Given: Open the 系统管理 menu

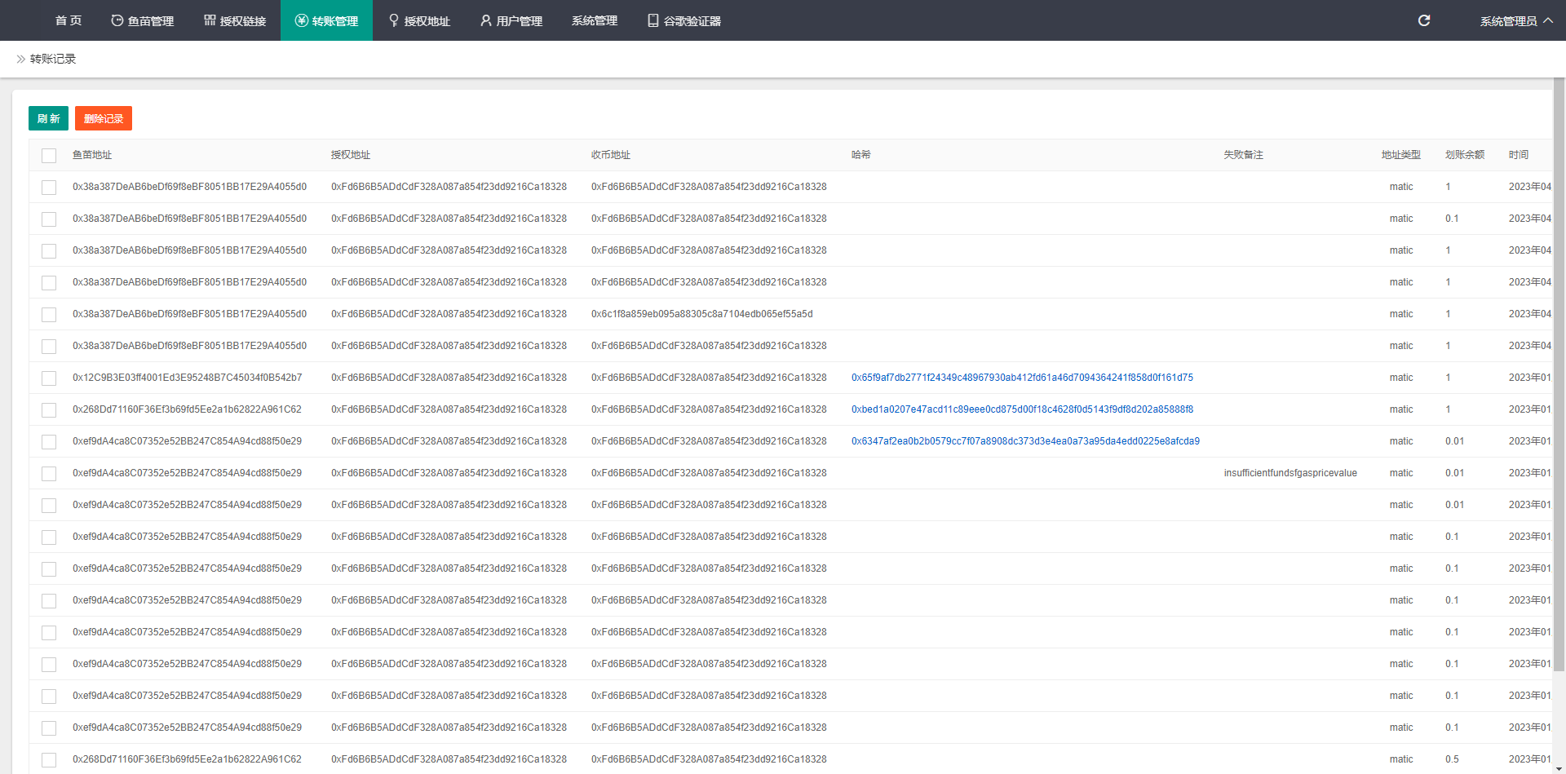Looking at the screenshot, I should point(594,20).
